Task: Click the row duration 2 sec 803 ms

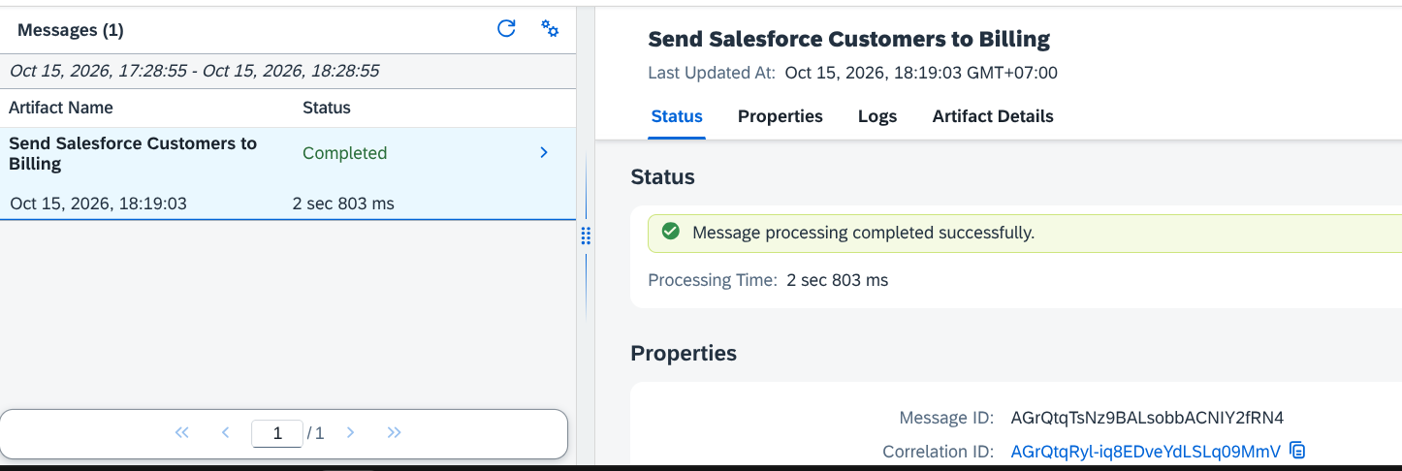Action: tap(343, 204)
